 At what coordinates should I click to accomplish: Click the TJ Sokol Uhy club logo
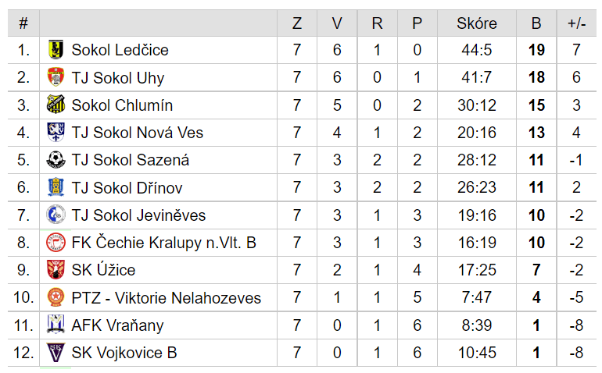pyautogui.click(x=56, y=77)
